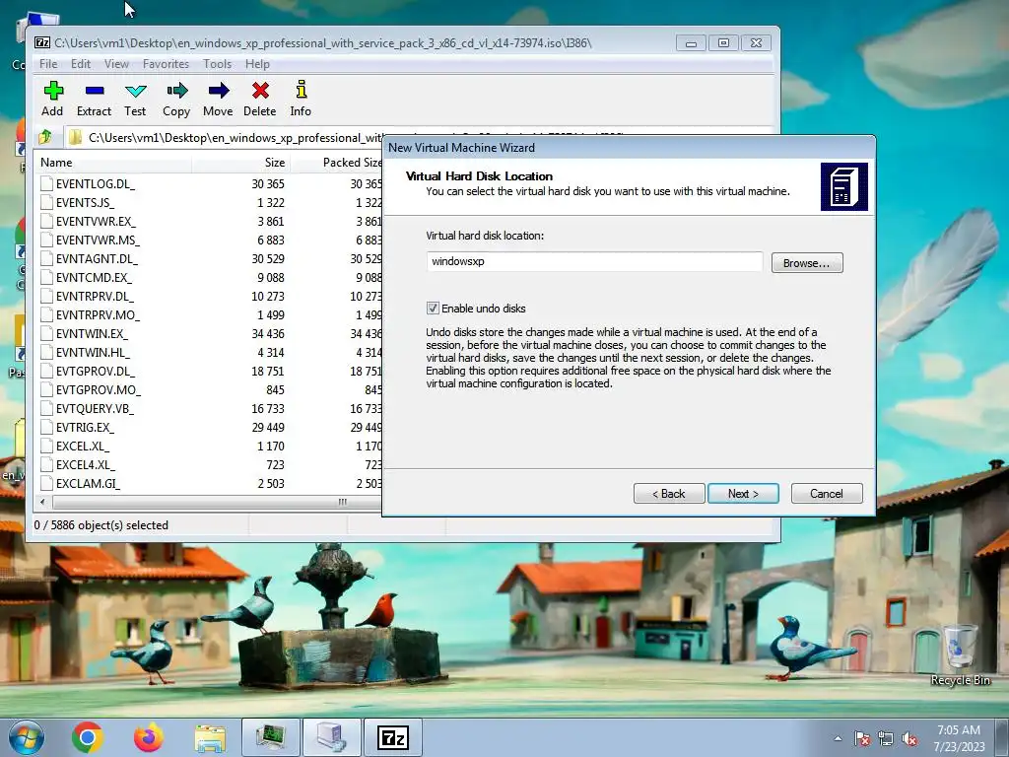Select the EXCLAM.GI_ file icon
1009x757 pixels.
pos(46,483)
